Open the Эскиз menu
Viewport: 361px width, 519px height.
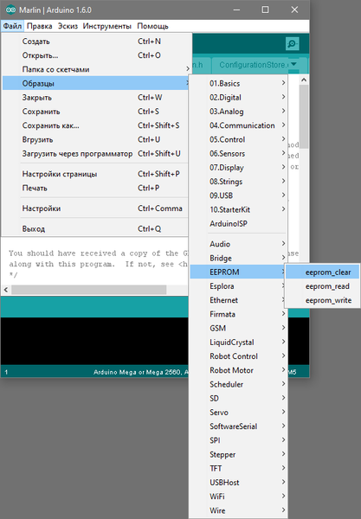68,26
